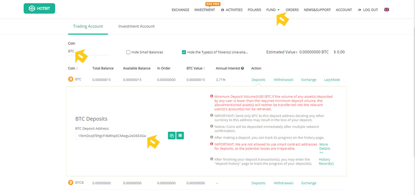This screenshot has width=415, height=195.
Task: Open the language flag selector
Action: coord(387,10)
